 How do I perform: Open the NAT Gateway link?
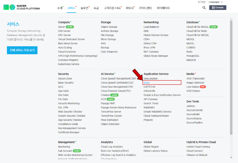tap(151, 52)
